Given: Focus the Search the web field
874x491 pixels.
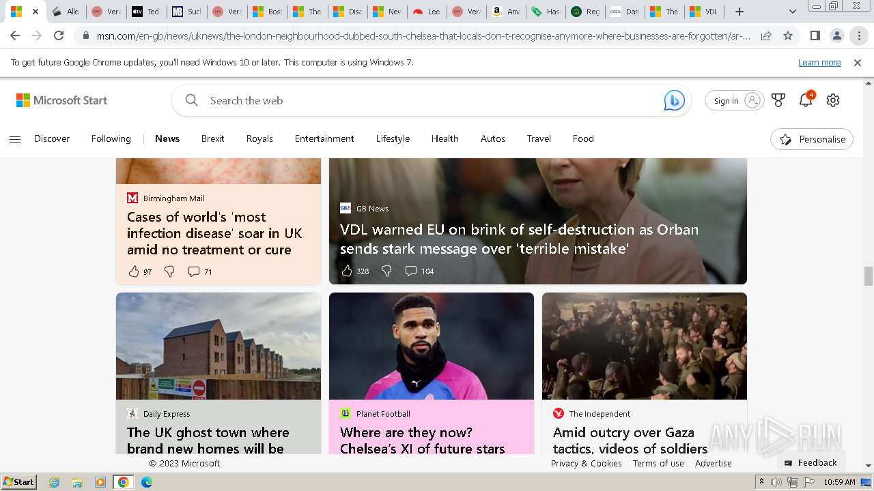Looking at the screenshot, I should (430, 100).
